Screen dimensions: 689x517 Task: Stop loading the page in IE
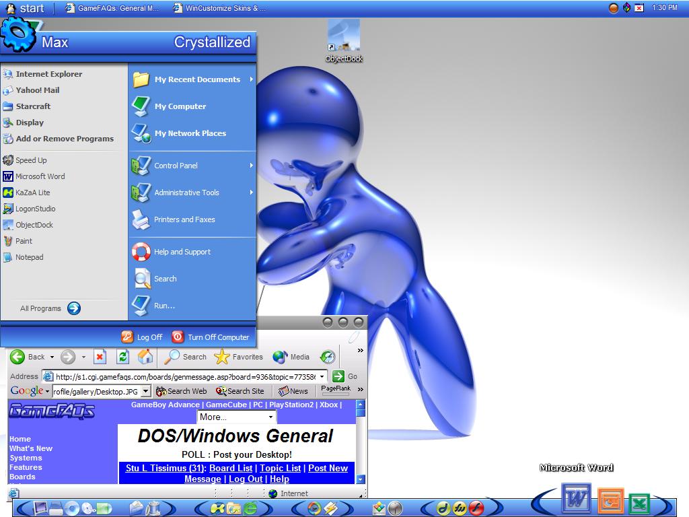click(100, 357)
